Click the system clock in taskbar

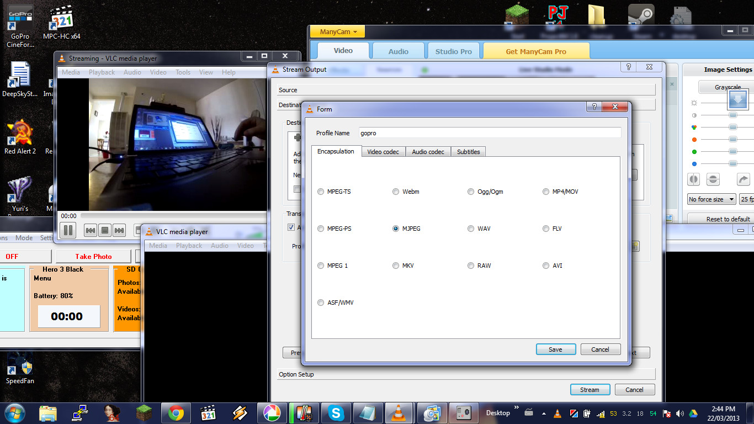click(x=723, y=413)
